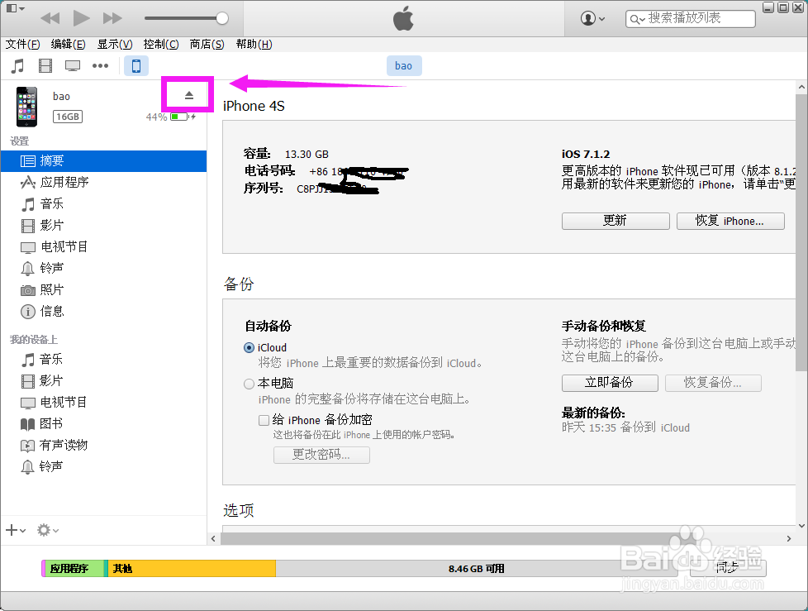Open 信息 in settings sidebar
The image size is (808, 611).
(103, 312)
